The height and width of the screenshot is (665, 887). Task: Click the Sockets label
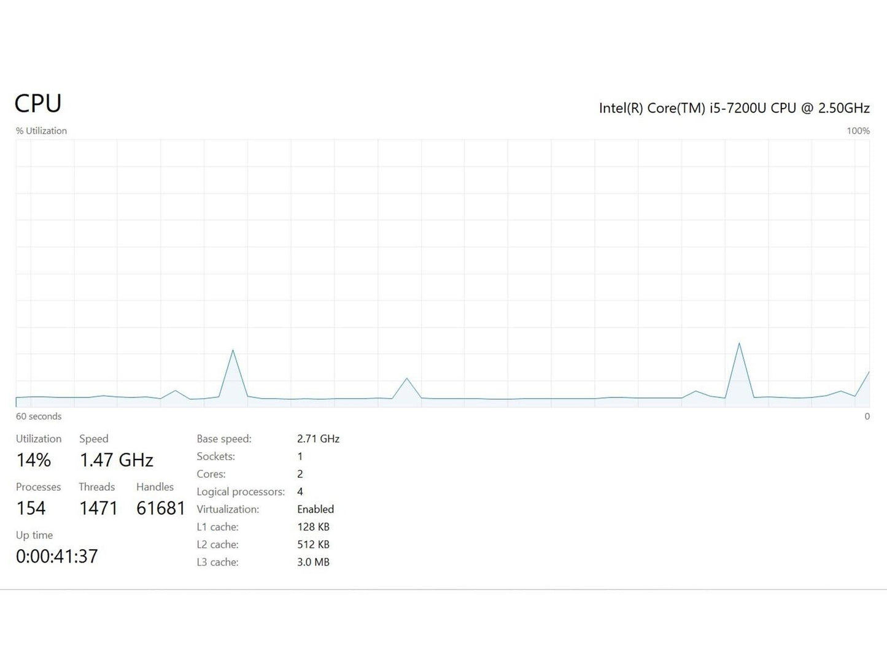(215, 456)
